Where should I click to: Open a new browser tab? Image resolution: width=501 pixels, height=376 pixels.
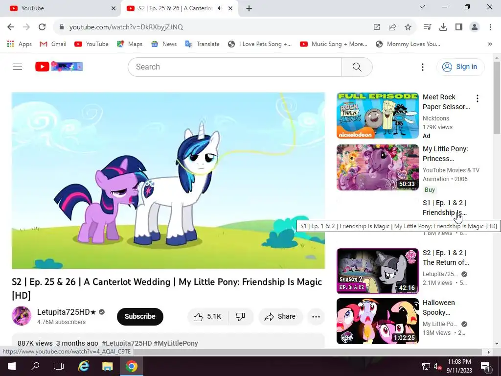(x=249, y=8)
